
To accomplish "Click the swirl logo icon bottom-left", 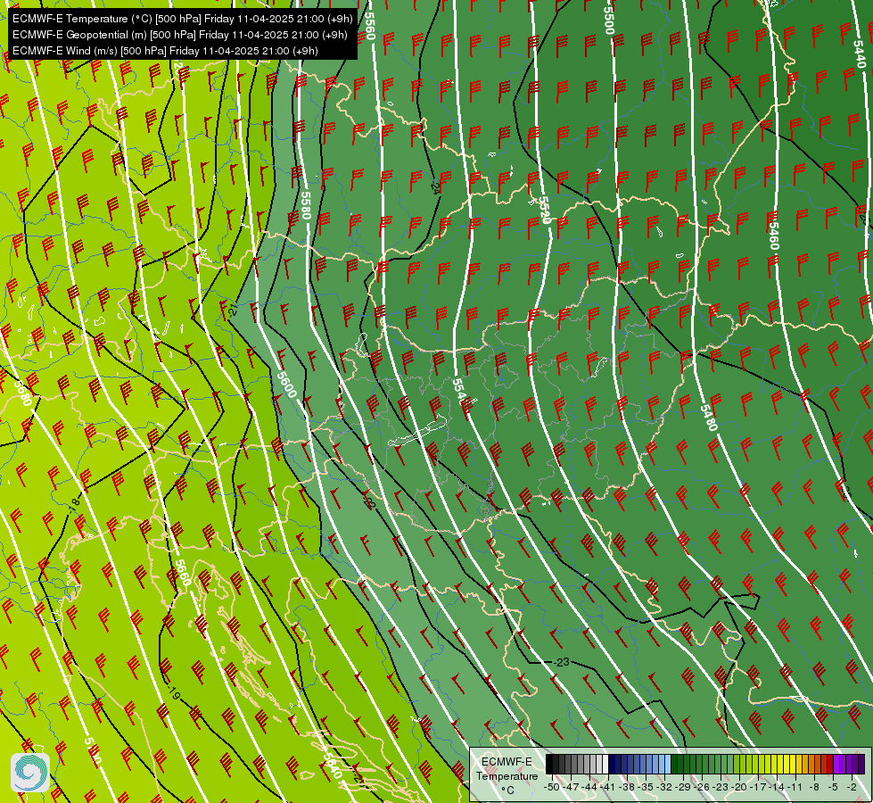I will [30, 772].
